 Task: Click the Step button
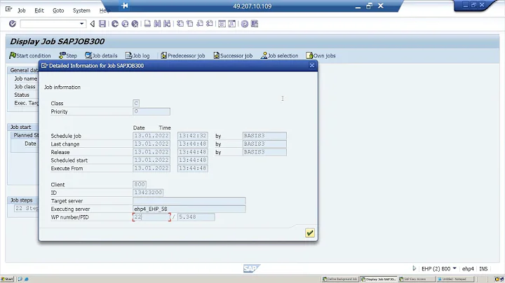click(x=68, y=55)
